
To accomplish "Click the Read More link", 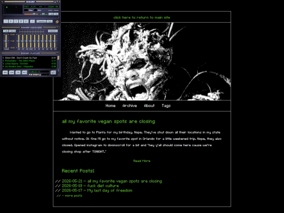I will pyautogui.click(x=141, y=161).
